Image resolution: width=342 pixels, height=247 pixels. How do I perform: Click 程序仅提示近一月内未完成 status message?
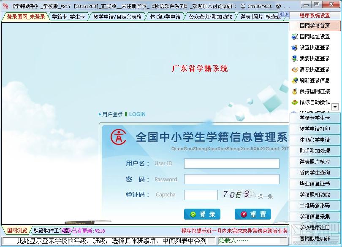click(234, 231)
